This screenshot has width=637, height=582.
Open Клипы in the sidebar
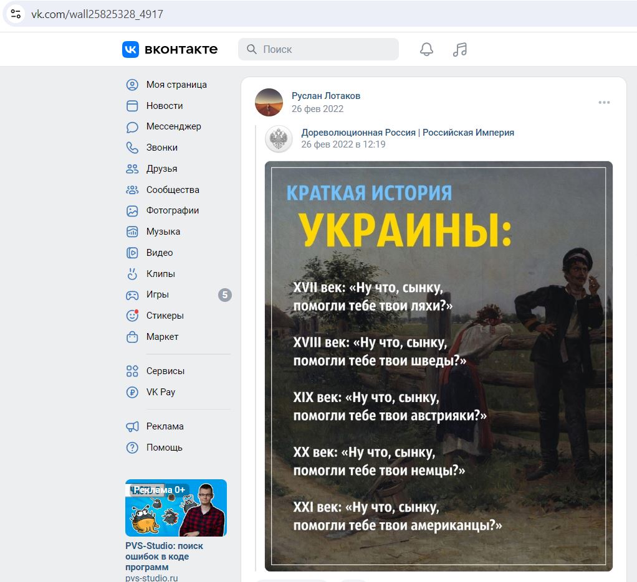coord(160,274)
